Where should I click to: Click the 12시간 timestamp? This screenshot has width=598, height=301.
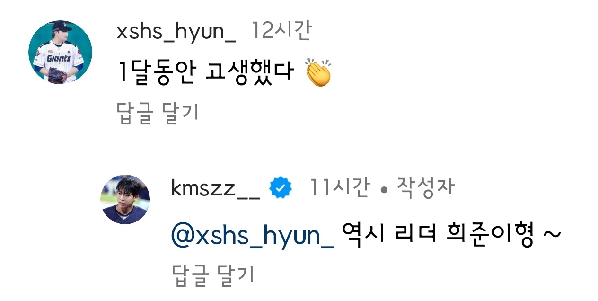coord(281,31)
